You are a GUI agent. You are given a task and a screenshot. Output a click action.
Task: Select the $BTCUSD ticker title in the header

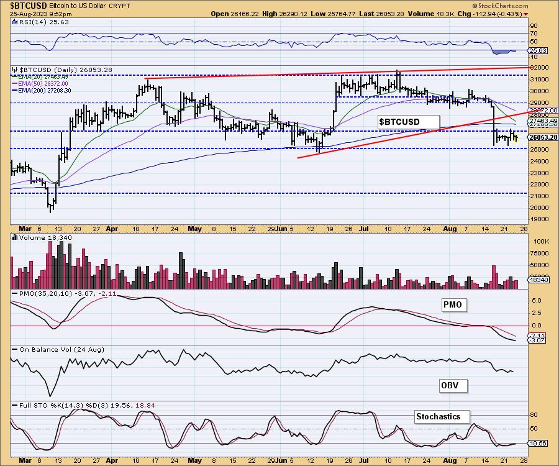coord(28,6)
